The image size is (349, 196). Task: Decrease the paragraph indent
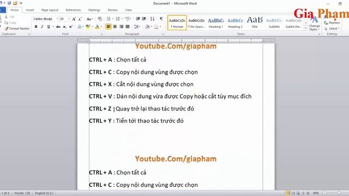[138, 19]
